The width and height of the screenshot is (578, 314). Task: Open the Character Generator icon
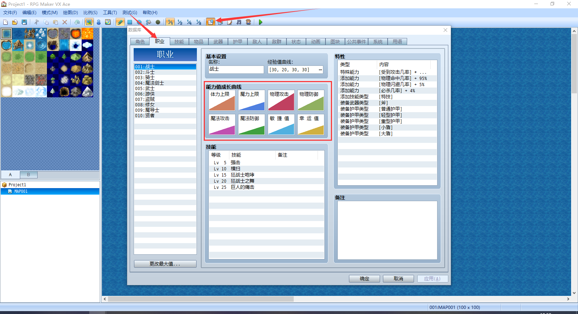point(248,22)
